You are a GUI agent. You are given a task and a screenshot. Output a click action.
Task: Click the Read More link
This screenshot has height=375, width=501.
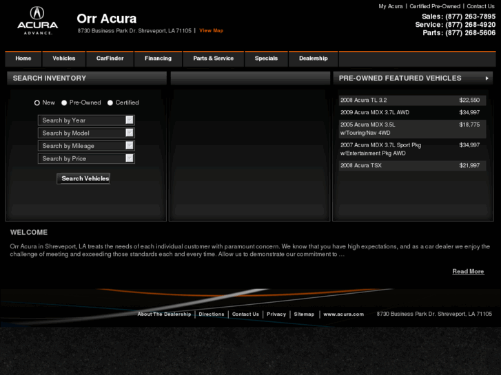pos(468,272)
